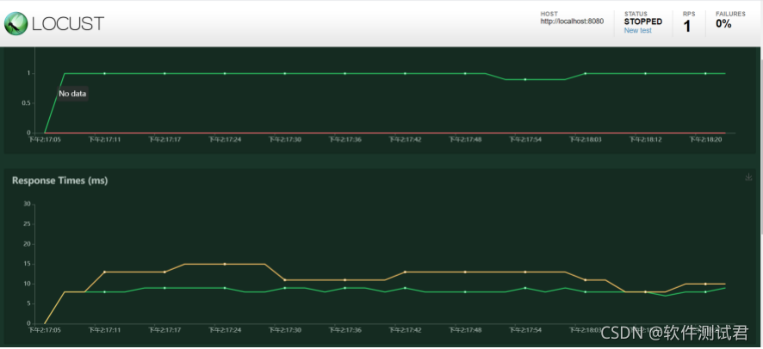Start a New test

tap(637, 31)
